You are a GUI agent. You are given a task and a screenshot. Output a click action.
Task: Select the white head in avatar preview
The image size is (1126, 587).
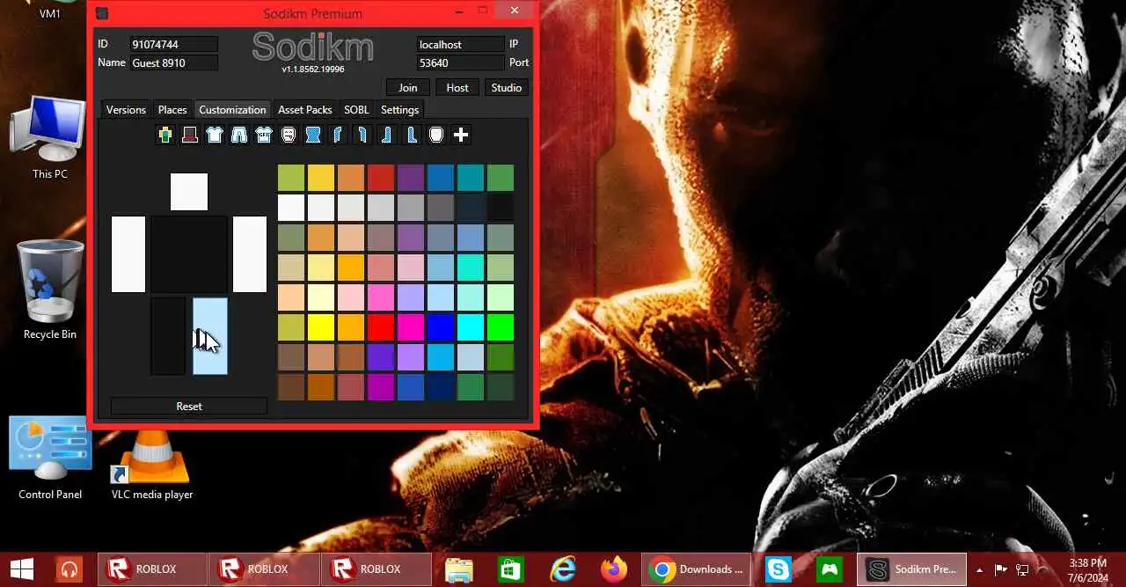click(189, 192)
